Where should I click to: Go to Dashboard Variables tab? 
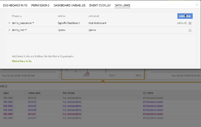point(69,5)
